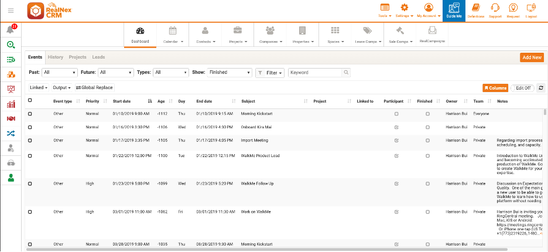Open the Types dropdown
Image resolution: width=548 pixels, height=252 pixels.
[171, 73]
